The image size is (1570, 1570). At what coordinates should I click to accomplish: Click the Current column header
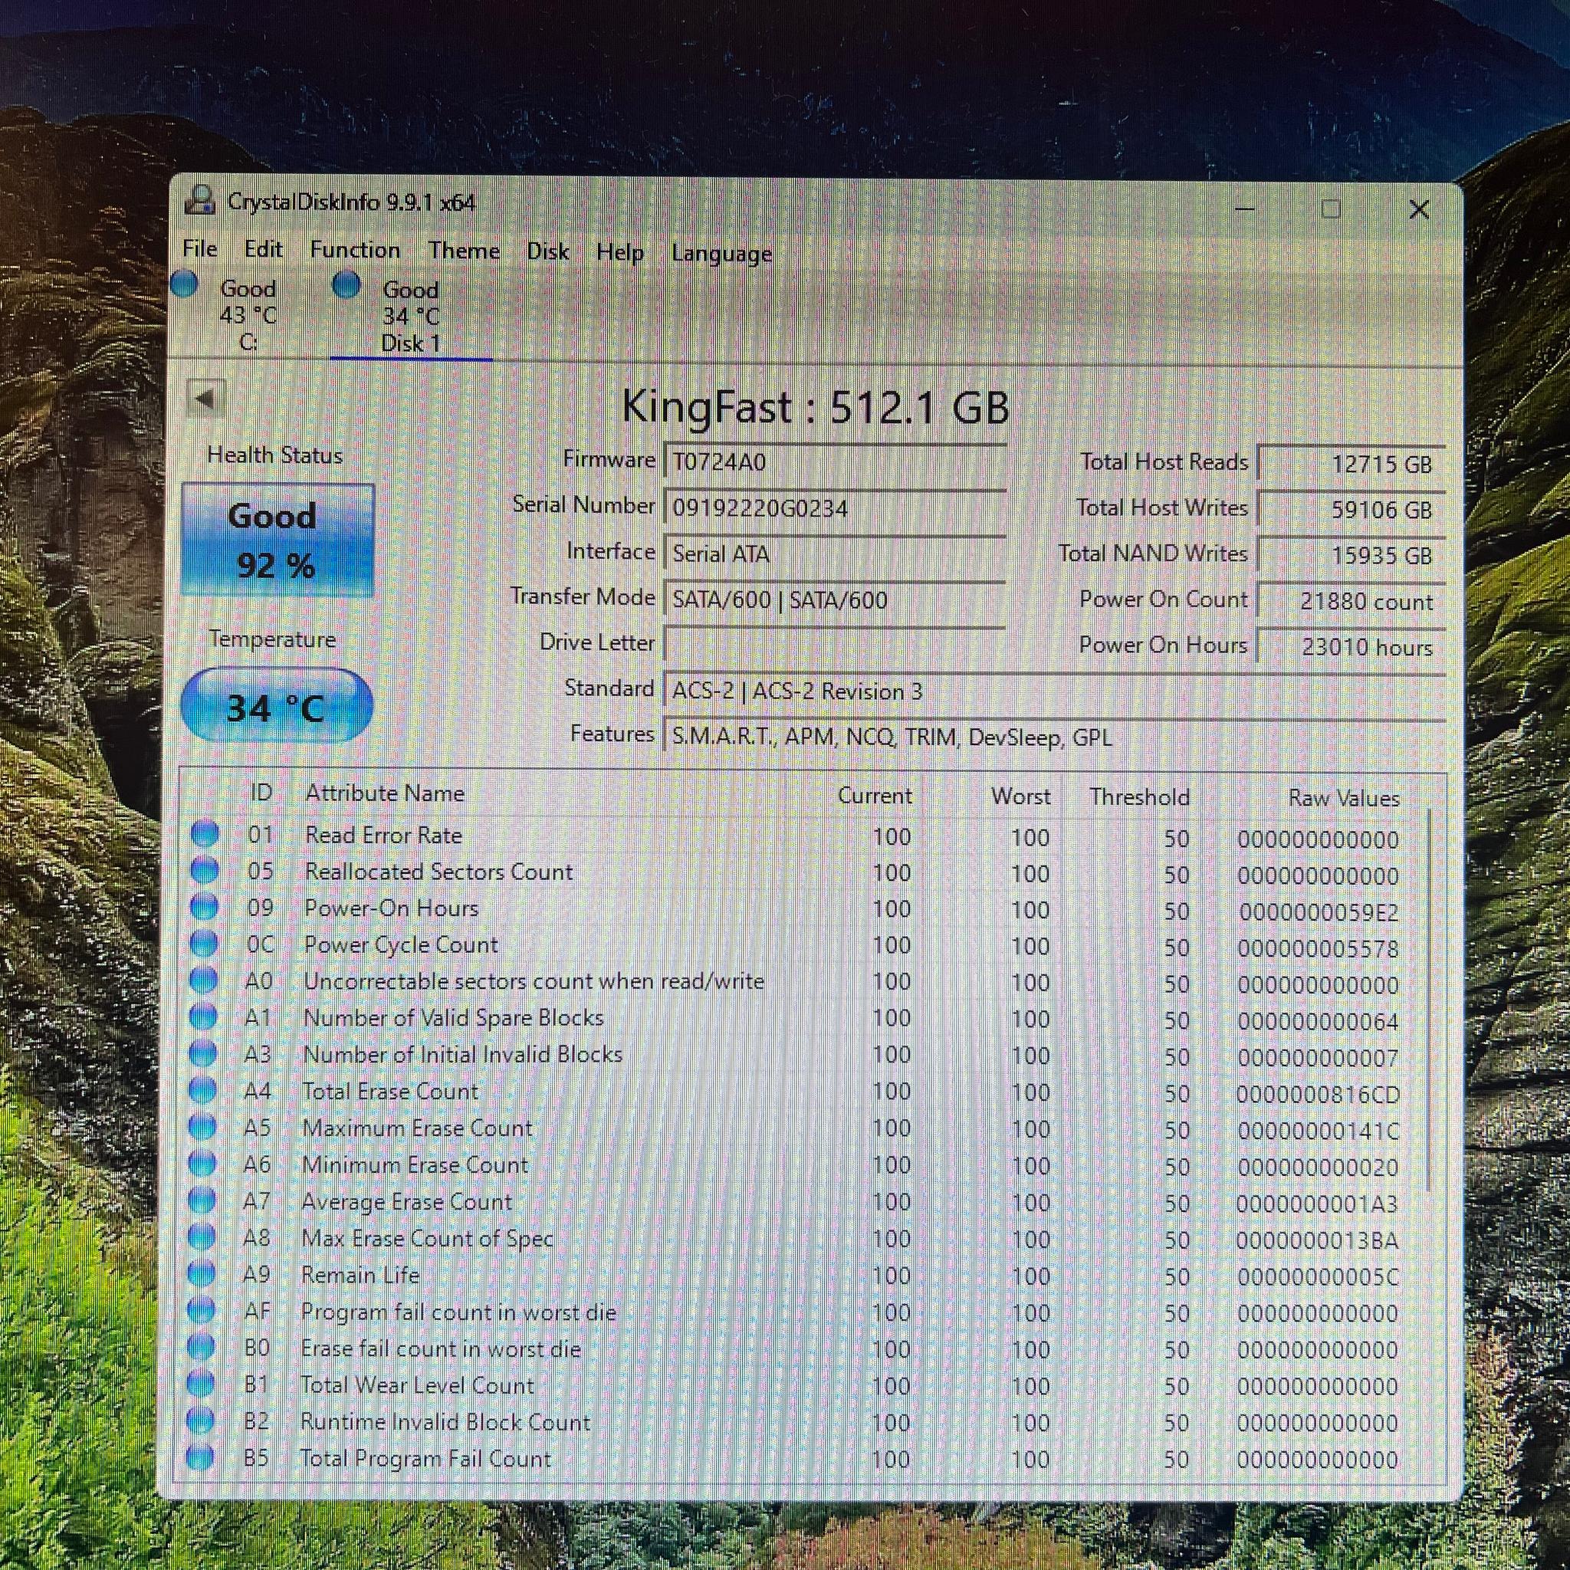click(x=875, y=795)
